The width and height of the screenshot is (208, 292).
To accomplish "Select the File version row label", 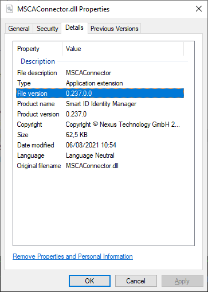I will [32, 94].
